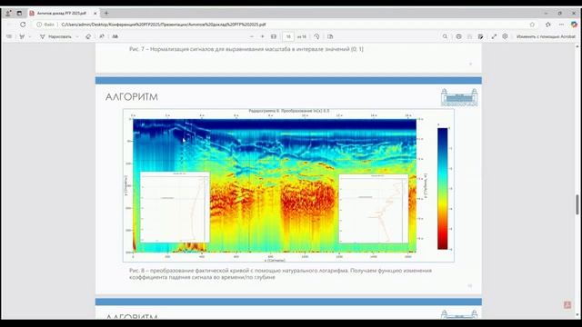Viewport: 582px width, 327px height.
Task: Click the save PDF icon
Action: point(469,36)
